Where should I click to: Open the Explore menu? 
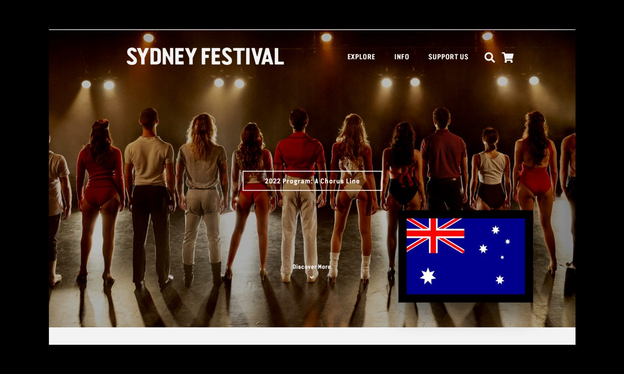click(361, 57)
